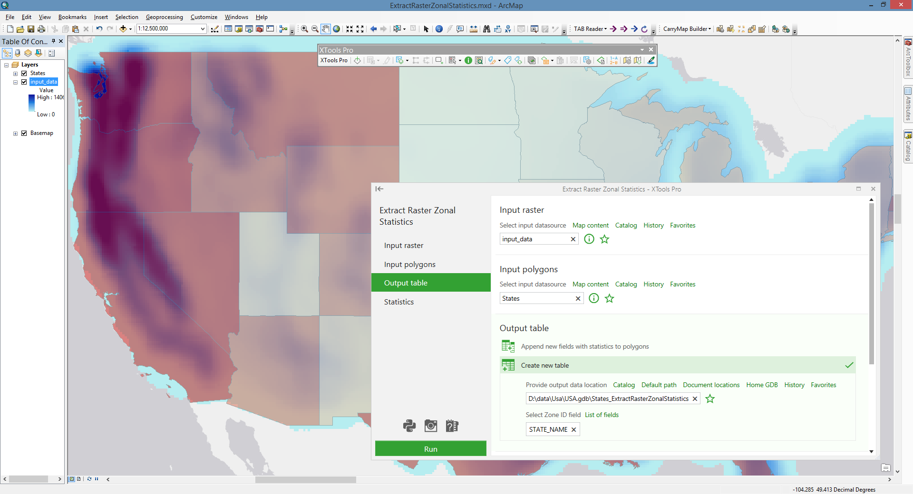
Task: Add States polygons to favorites star
Action: pyautogui.click(x=609, y=298)
